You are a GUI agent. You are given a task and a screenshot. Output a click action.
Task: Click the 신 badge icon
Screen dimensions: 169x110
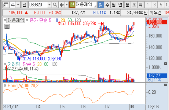[x=72, y=5]
